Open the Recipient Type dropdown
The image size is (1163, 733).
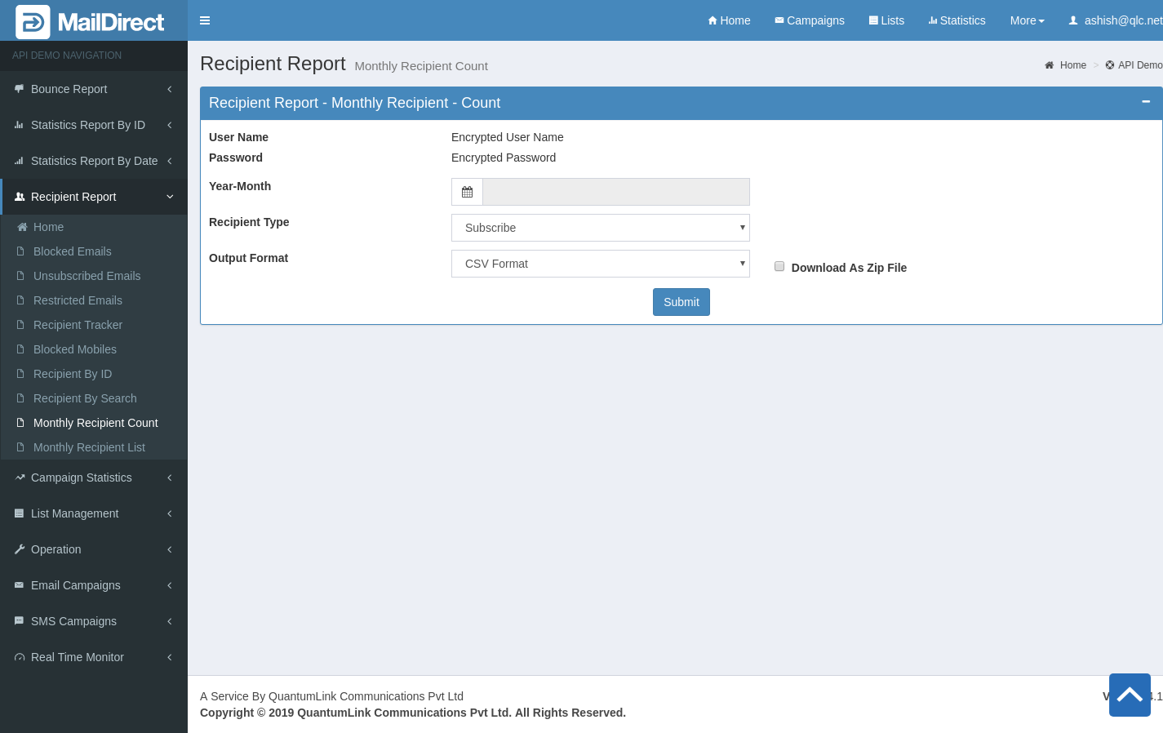(x=600, y=228)
